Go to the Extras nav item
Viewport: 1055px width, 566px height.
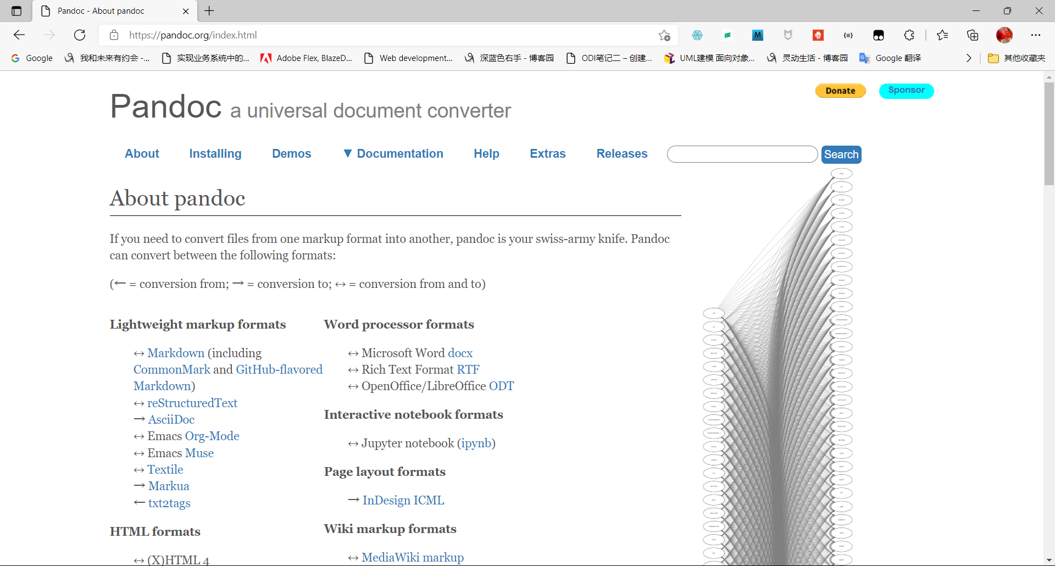[548, 154]
